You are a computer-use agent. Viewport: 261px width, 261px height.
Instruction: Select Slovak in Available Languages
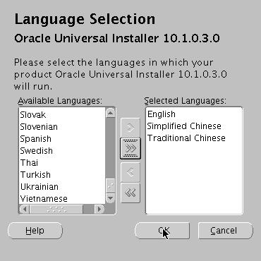coord(62,115)
